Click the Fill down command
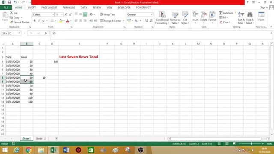This screenshot has width=274, height=154. click(x=223, y=18)
